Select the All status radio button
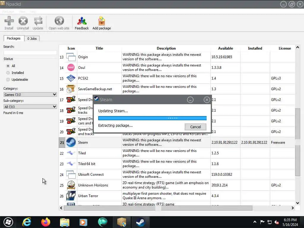The image size is (304, 228). (x=8, y=66)
